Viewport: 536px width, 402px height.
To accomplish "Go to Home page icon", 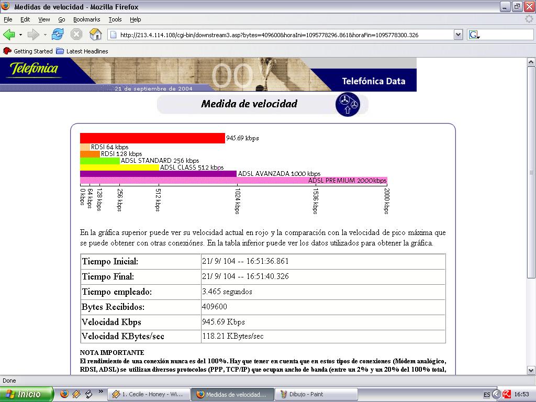I will click(95, 35).
